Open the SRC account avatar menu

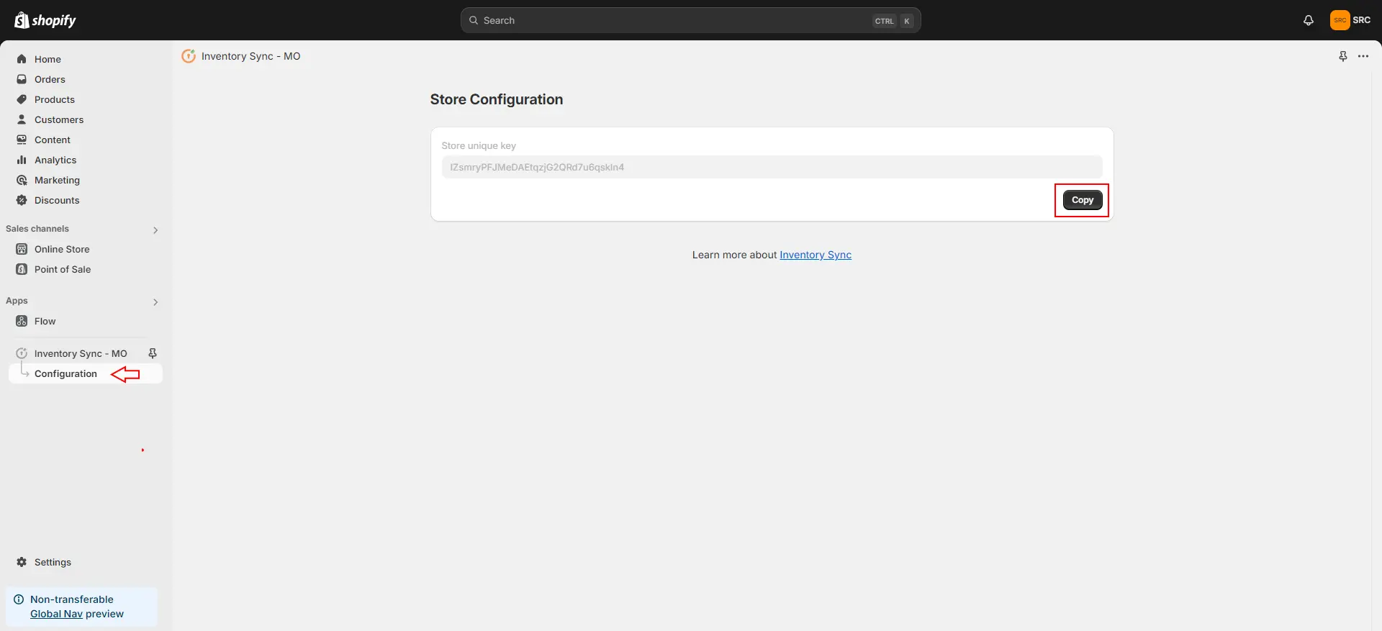pos(1340,20)
